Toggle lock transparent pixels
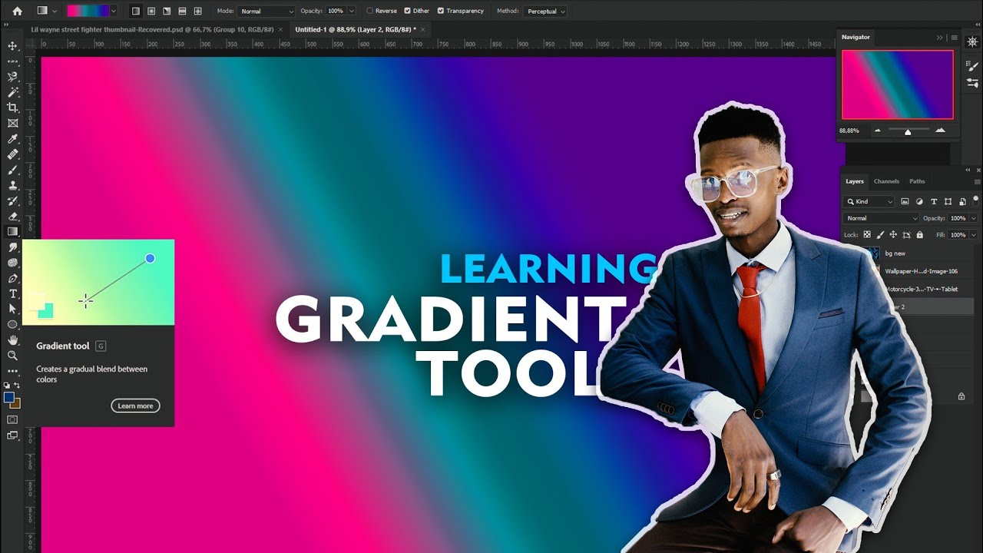This screenshot has height=553, width=983. pos(867,235)
